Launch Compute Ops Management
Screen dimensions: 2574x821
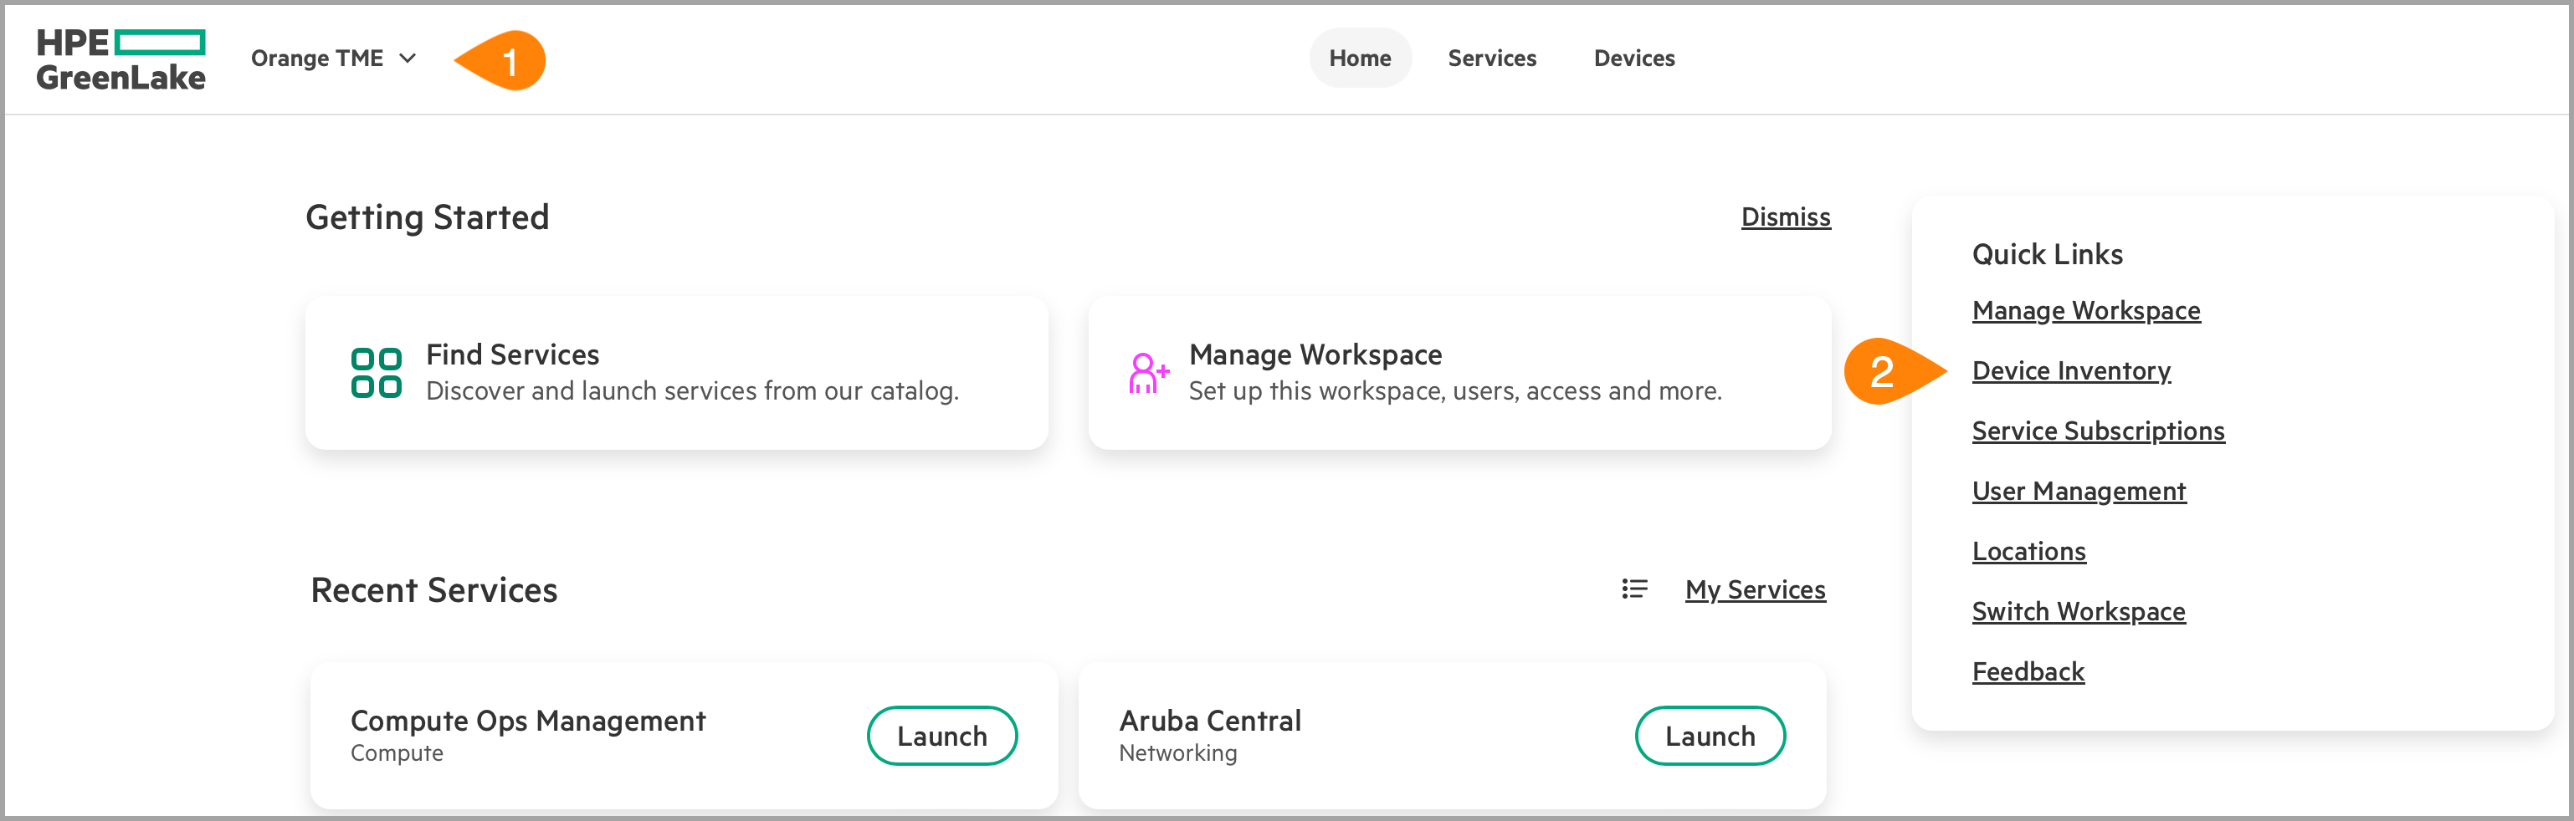coord(941,736)
